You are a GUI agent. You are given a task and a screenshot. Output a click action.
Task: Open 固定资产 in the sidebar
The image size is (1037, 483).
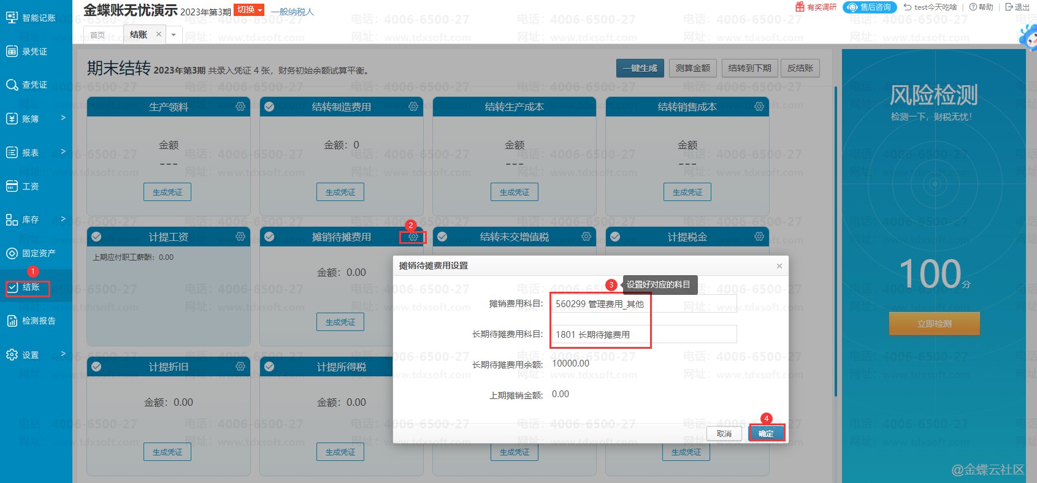tap(31, 253)
